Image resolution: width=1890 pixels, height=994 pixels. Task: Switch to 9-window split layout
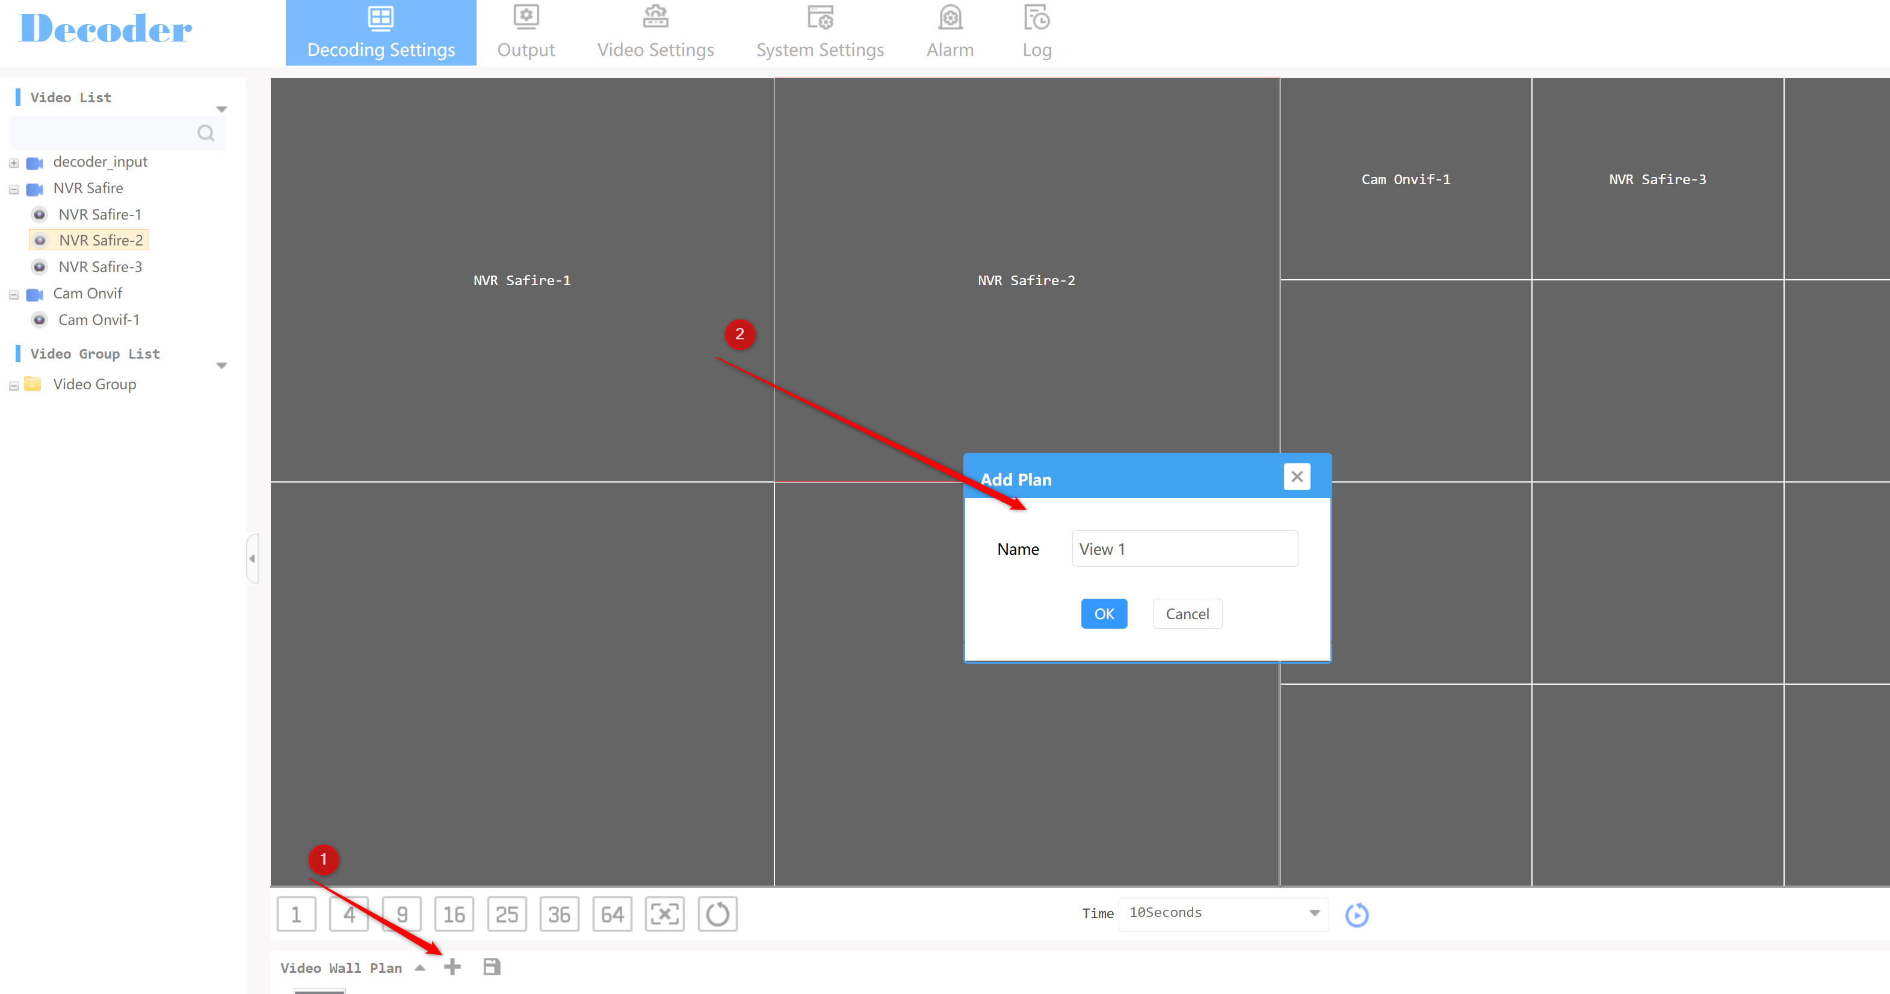(401, 914)
